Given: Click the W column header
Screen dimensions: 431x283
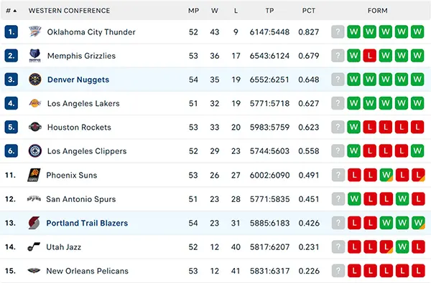Looking at the screenshot, I should coord(215,11).
